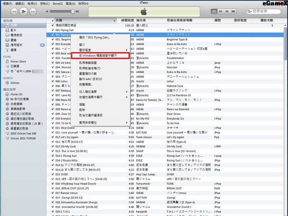Go to iTunes Store in sidebar

pyautogui.click(x=18, y=61)
